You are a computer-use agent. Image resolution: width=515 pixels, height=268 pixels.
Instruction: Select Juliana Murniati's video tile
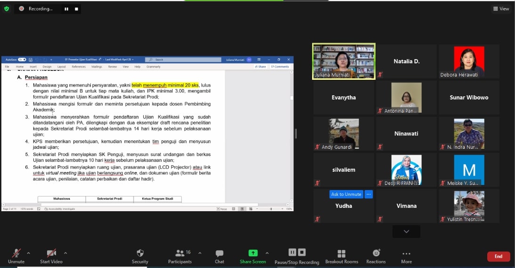344,61
